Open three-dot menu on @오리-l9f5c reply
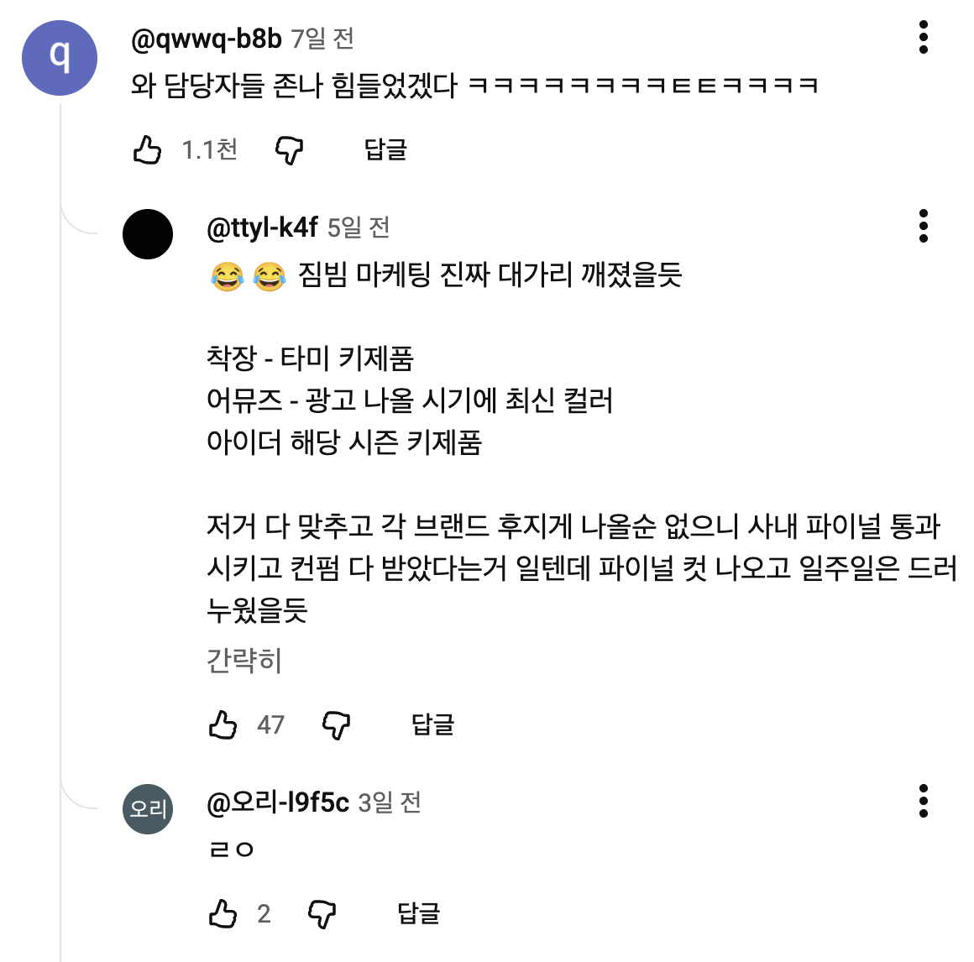974x962 pixels. (x=923, y=802)
